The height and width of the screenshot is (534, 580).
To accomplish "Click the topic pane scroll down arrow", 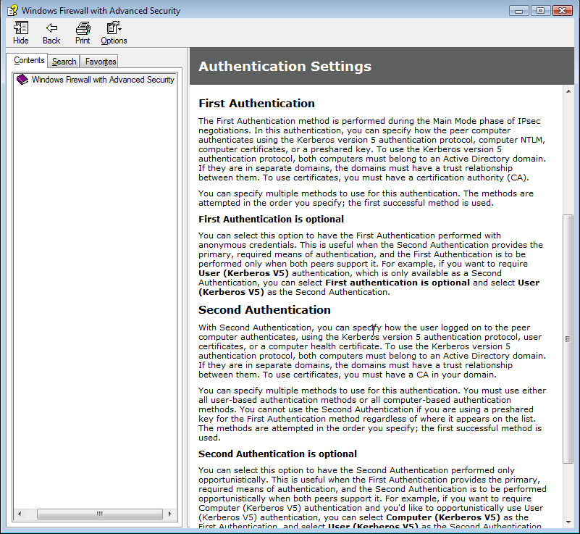I will 568,522.
